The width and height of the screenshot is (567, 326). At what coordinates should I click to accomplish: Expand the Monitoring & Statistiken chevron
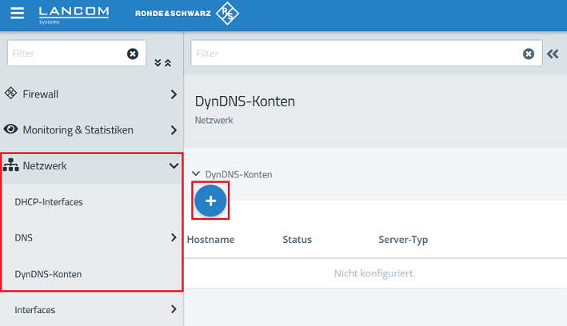point(174,129)
